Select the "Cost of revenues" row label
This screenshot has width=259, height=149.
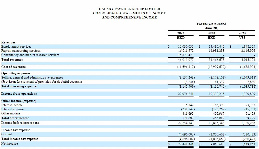[14, 67]
